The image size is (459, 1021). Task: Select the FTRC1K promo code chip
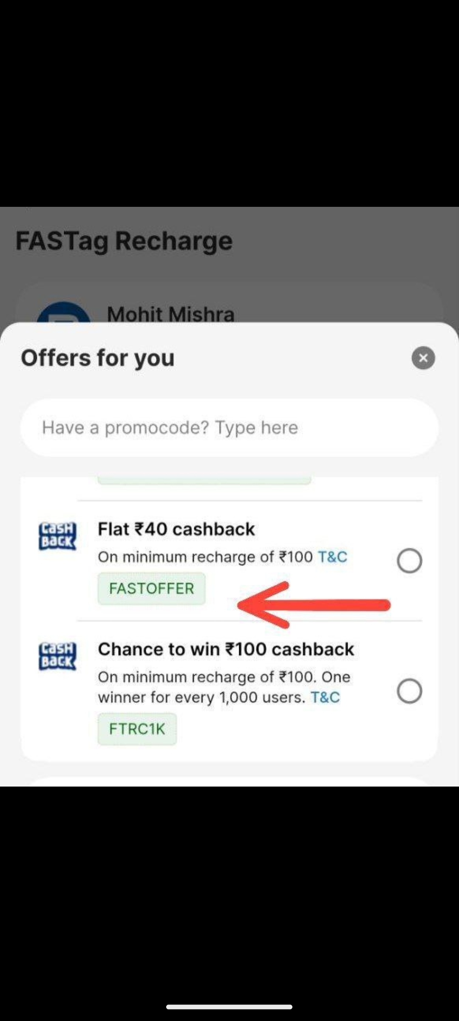click(137, 729)
